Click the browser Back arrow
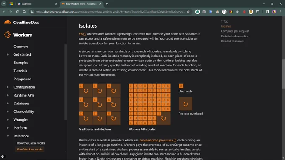 click(4, 12)
